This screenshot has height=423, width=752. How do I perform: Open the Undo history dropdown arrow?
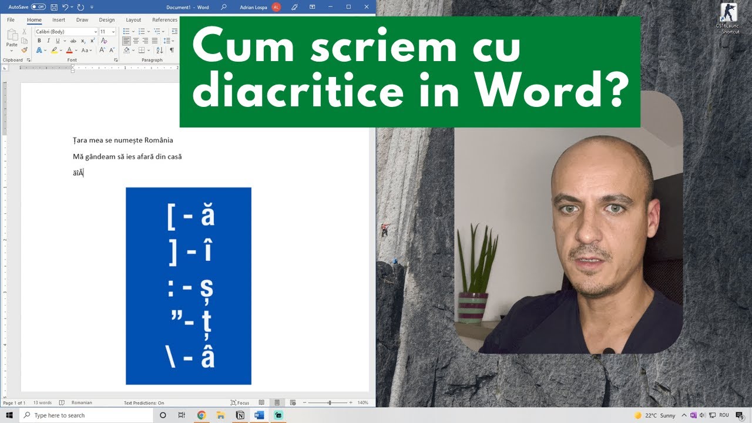point(72,7)
